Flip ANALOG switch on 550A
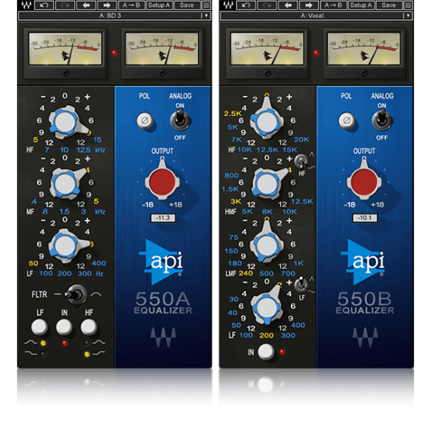This screenshot has height=431, width=431. coord(180,120)
